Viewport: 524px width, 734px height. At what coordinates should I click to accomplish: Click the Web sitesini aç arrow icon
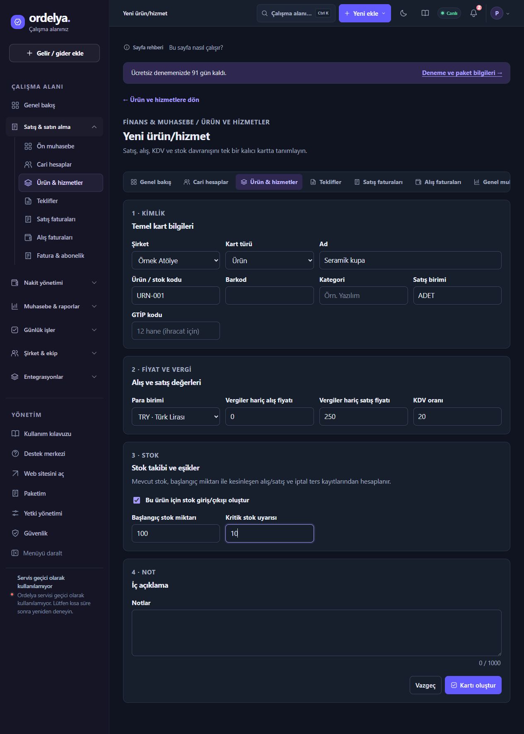15,473
